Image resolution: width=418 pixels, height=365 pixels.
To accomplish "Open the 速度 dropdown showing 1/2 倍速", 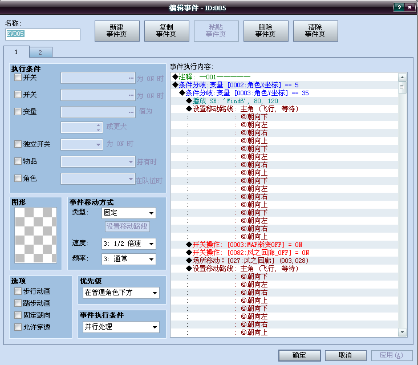I will (x=129, y=244).
